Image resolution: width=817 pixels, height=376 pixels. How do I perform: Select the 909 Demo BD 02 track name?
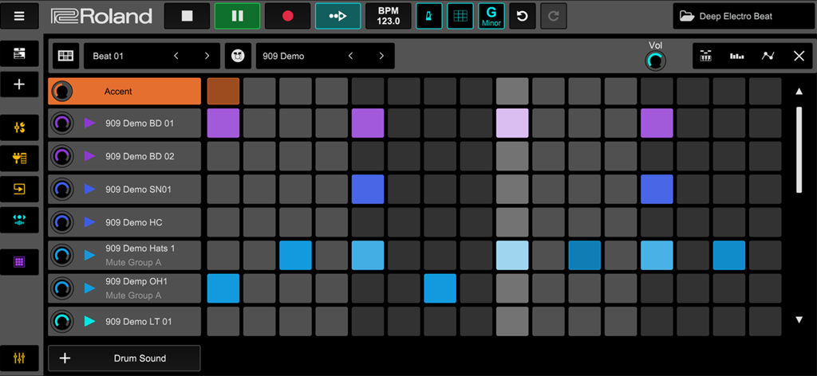coord(140,156)
